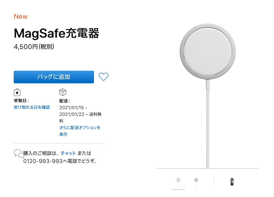The height and width of the screenshot is (197, 274).
Task: Click the 受取日 pickup heading
Action: [22, 101]
